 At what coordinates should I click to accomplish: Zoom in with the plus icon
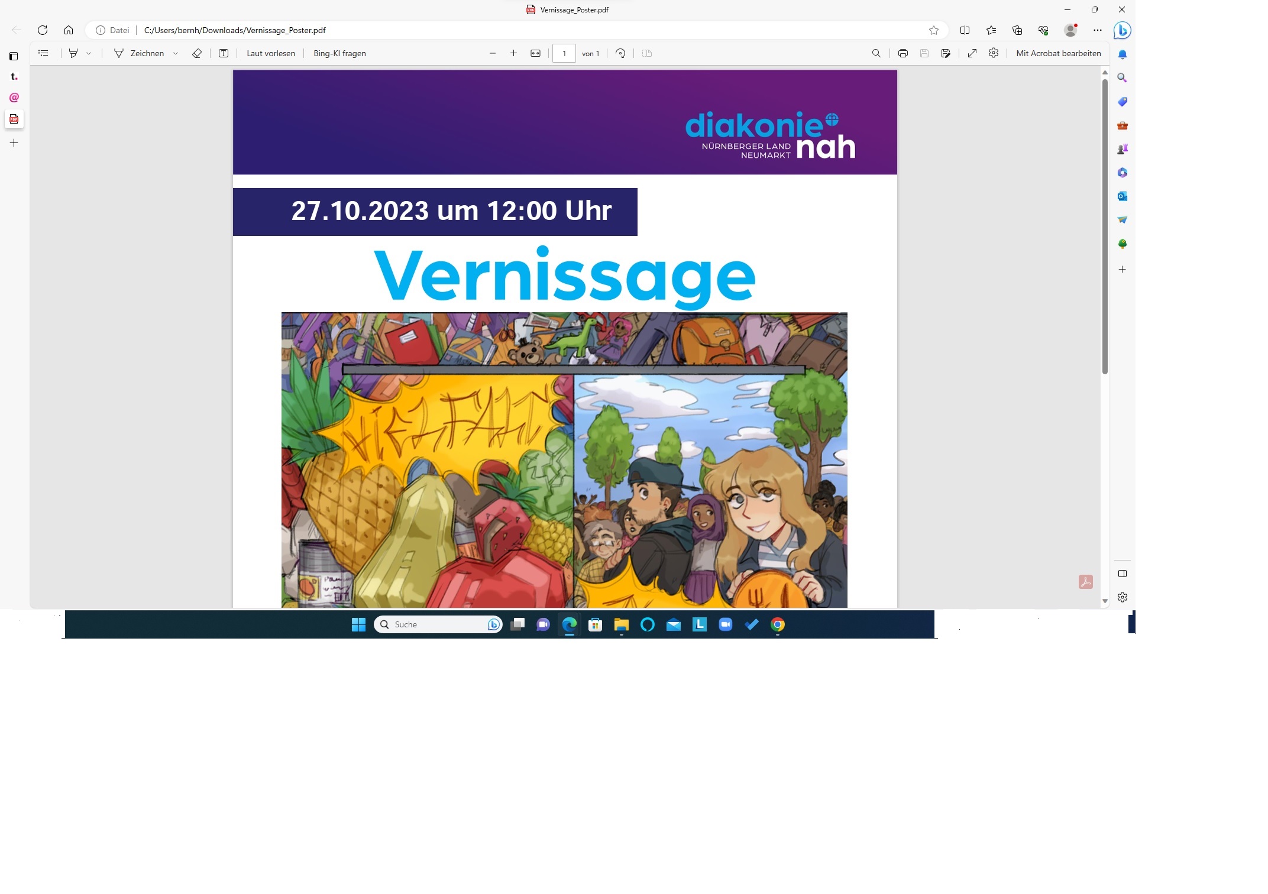point(513,53)
